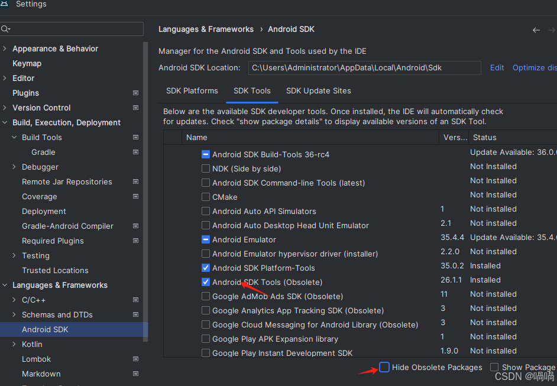The image size is (557, 386).
Task: Click the search magnifier icon in settings
Action: 5,29
